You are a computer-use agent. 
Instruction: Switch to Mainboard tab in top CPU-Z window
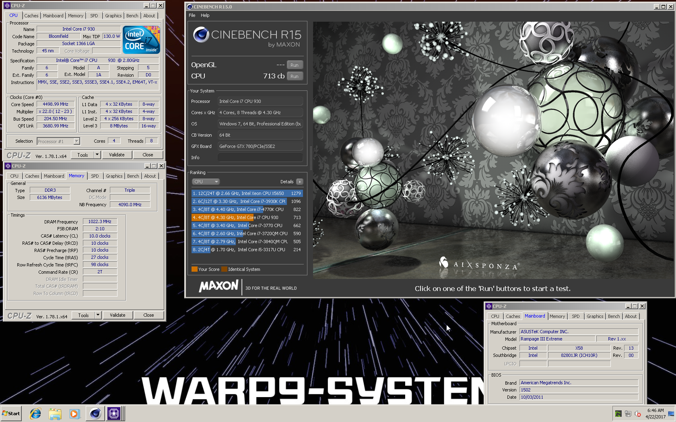[53, 16]
